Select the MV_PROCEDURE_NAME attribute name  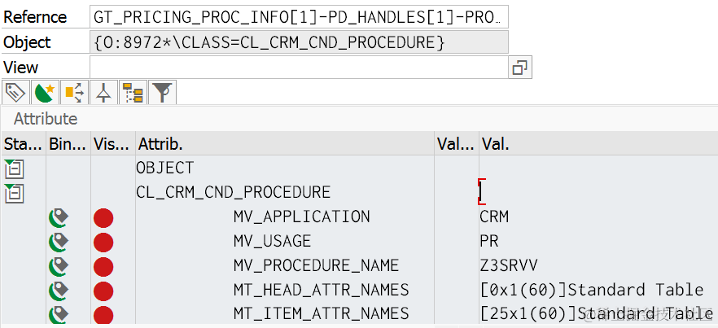click(x=316, y=266)
